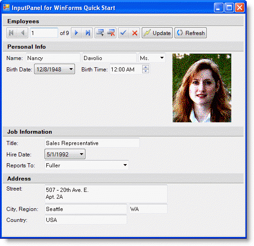Viewport: 254px width, 246px height.
Task: Click into the Street address text box
Action: [x=106, y=194]
